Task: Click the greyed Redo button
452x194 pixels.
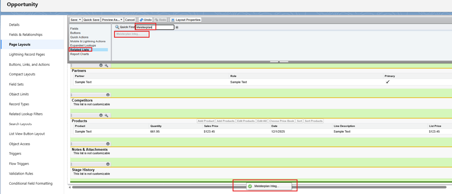Action: (161, 19)
